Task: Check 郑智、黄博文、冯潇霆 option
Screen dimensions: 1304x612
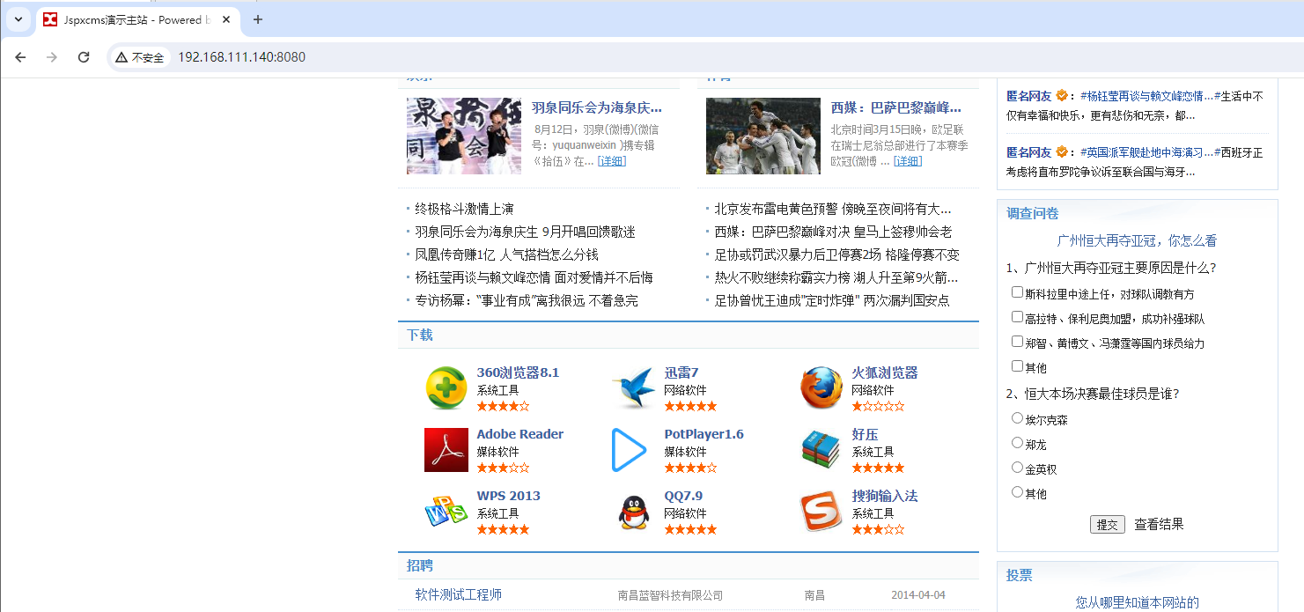Action: tap(1018, 342)
